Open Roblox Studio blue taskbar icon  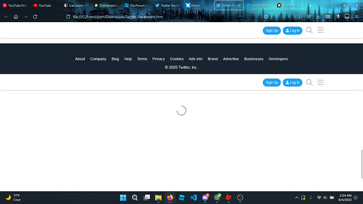pyautogui.click(x=181, y=198)
